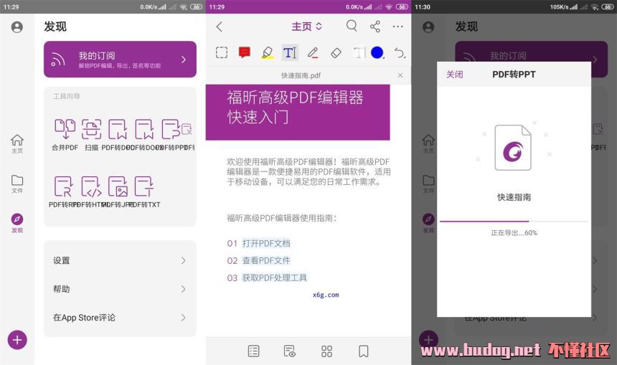Viewport: 617px width, 365px height.
Task: Add a red comment note annotation
Action: (244, 53)
